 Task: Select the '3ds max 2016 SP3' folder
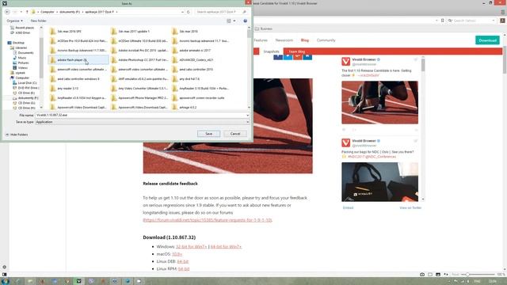tap(69, 32)
